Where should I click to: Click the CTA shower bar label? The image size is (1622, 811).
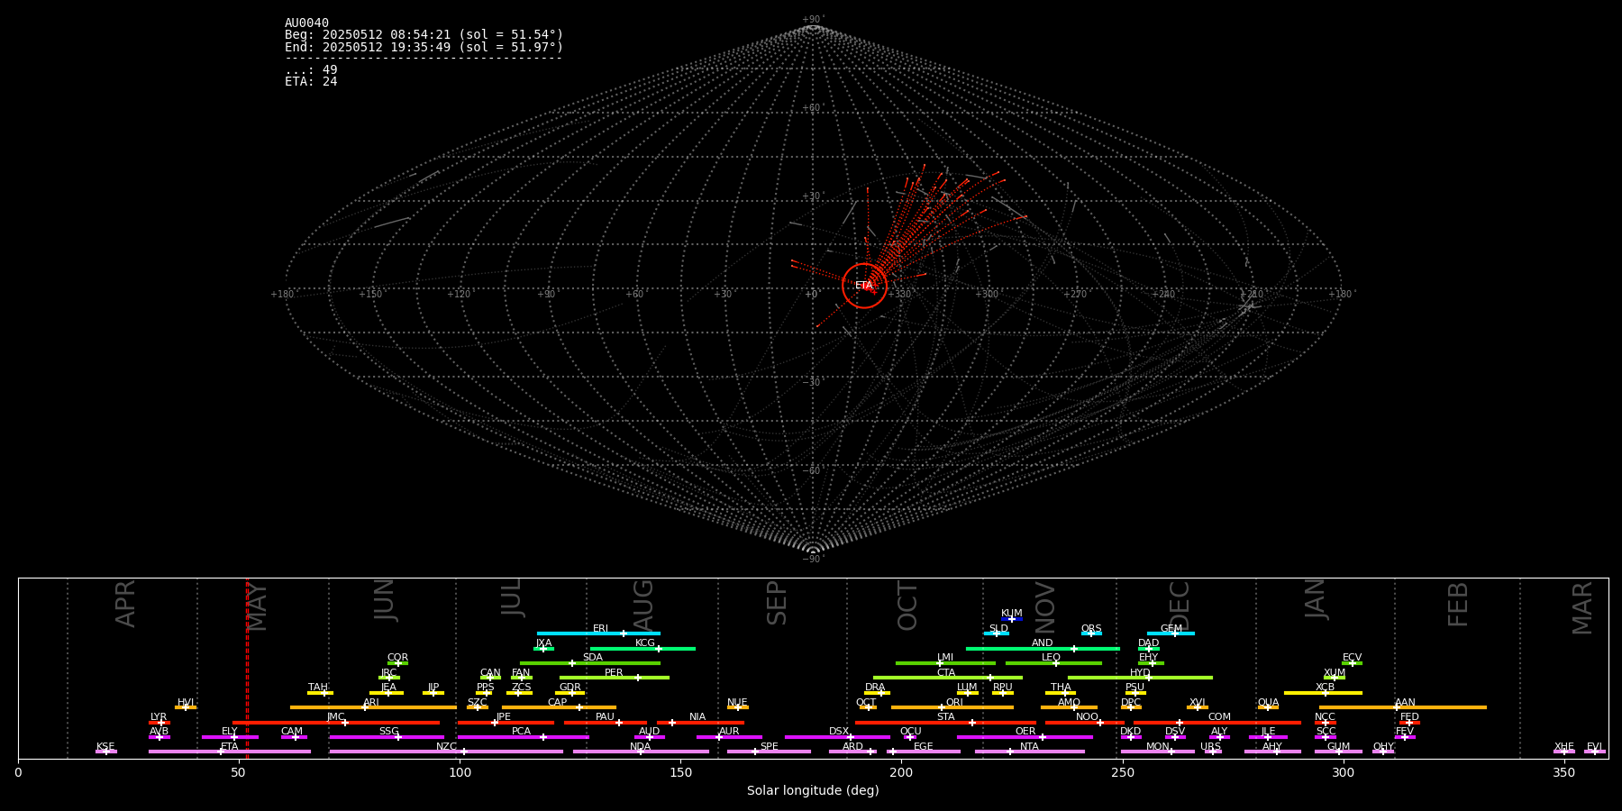946,673
